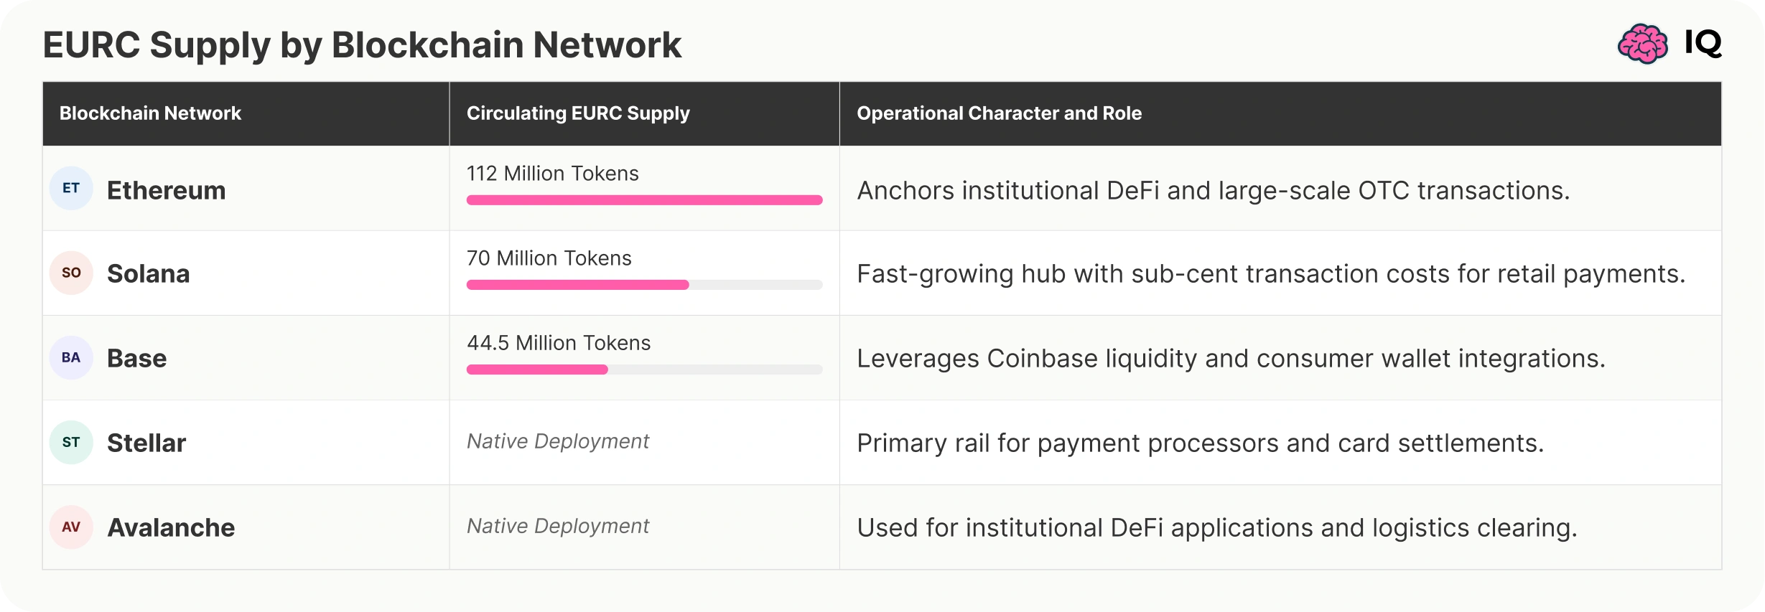Click the ET Ethereum badge icon
Viewport: 1765px width, 612px height.
(71, 188)
